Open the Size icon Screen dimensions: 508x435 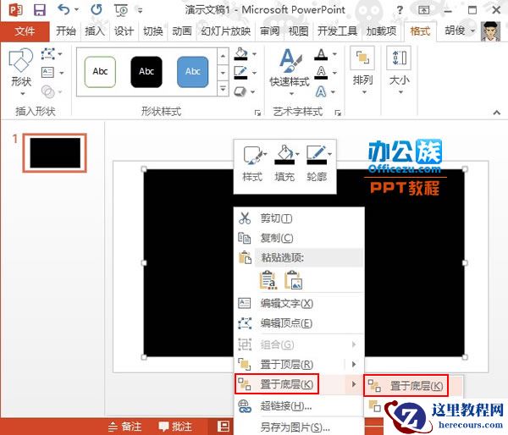[x=399, y=58]
